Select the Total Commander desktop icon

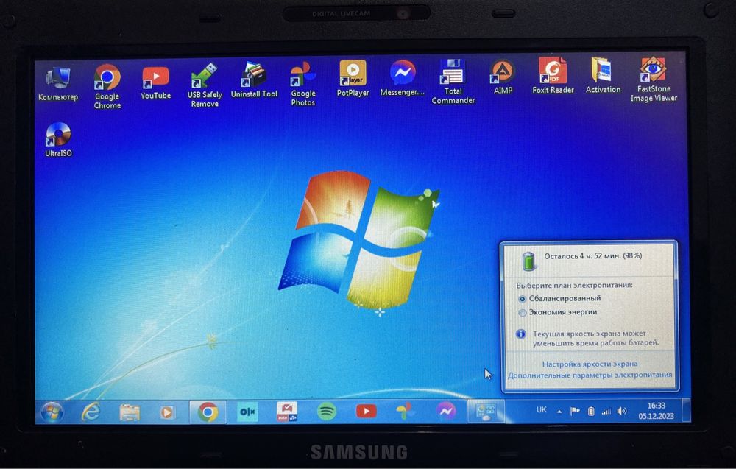tap(453, 82)
